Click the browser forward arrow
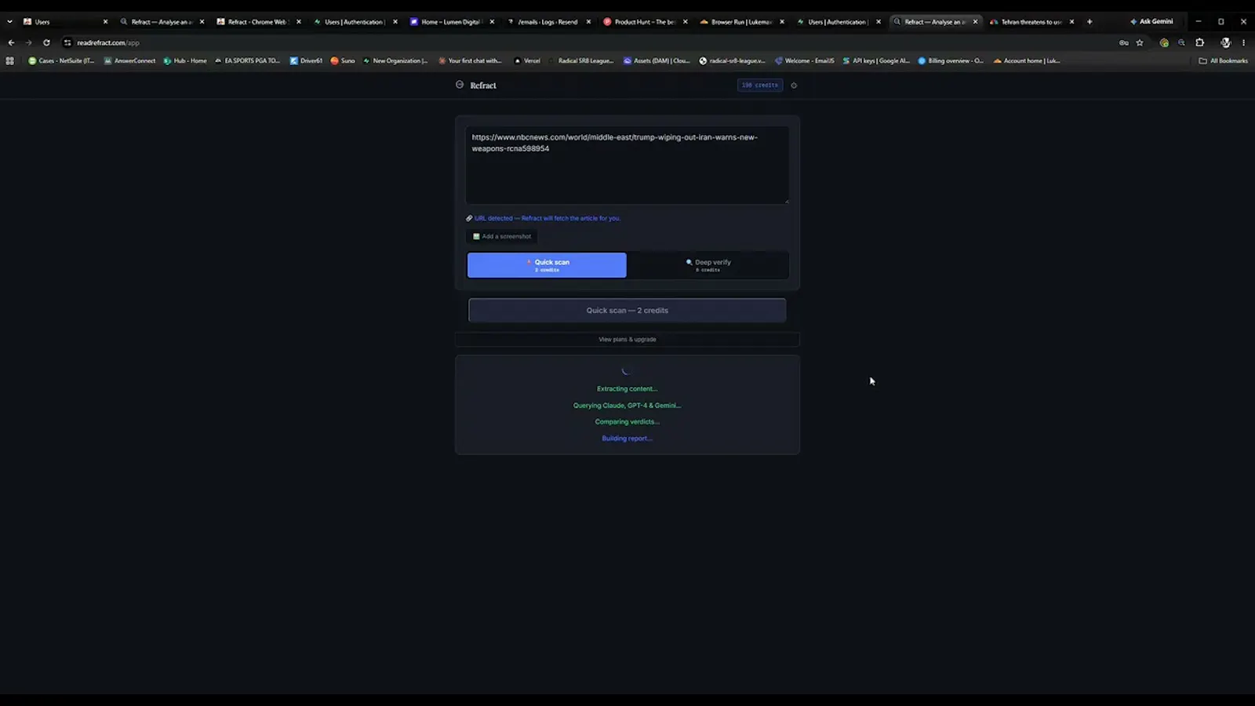Screen dimensions: 1255x706 [x=28, y=42]
